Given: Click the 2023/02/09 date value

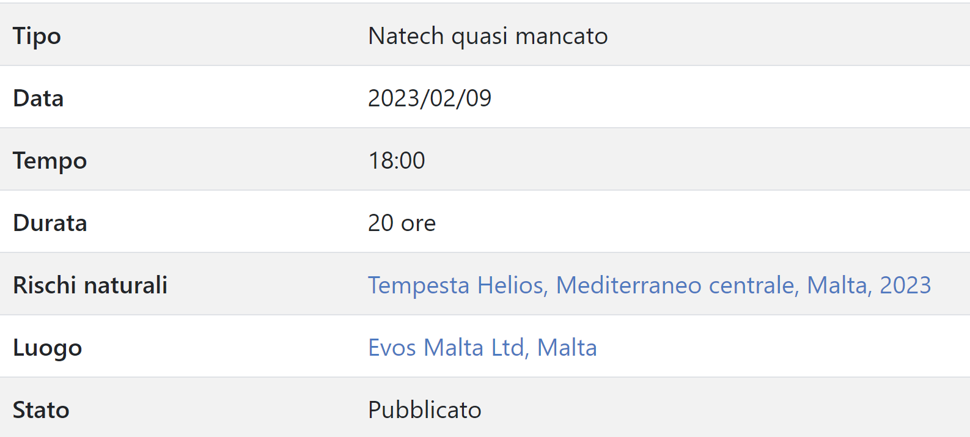Looking at the screenshot, I should click(x=430, y=98).
